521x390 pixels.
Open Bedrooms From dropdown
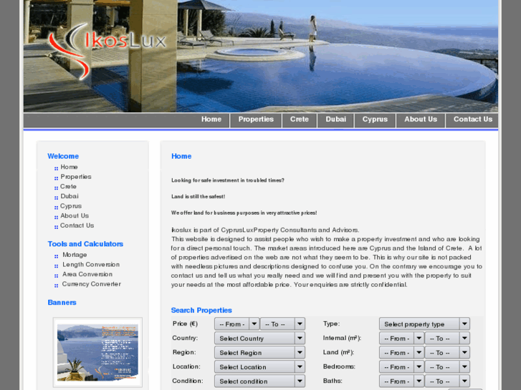point(402,367)
